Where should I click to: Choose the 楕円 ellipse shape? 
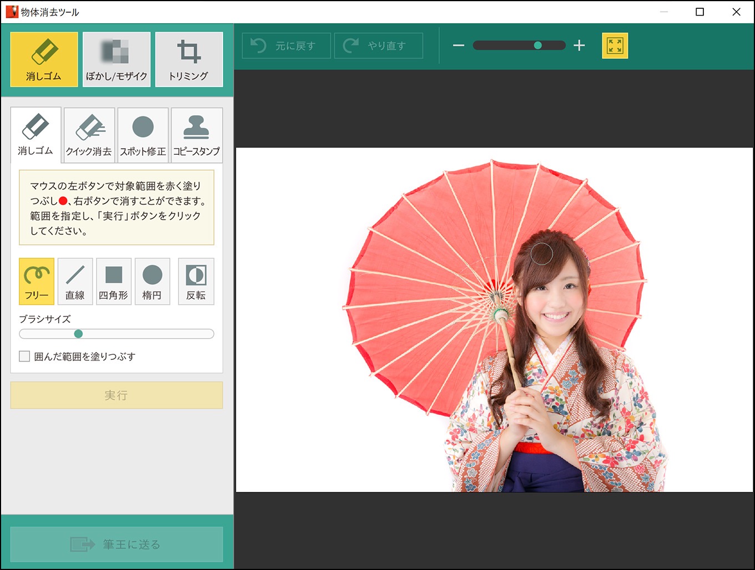coord(152,281)
